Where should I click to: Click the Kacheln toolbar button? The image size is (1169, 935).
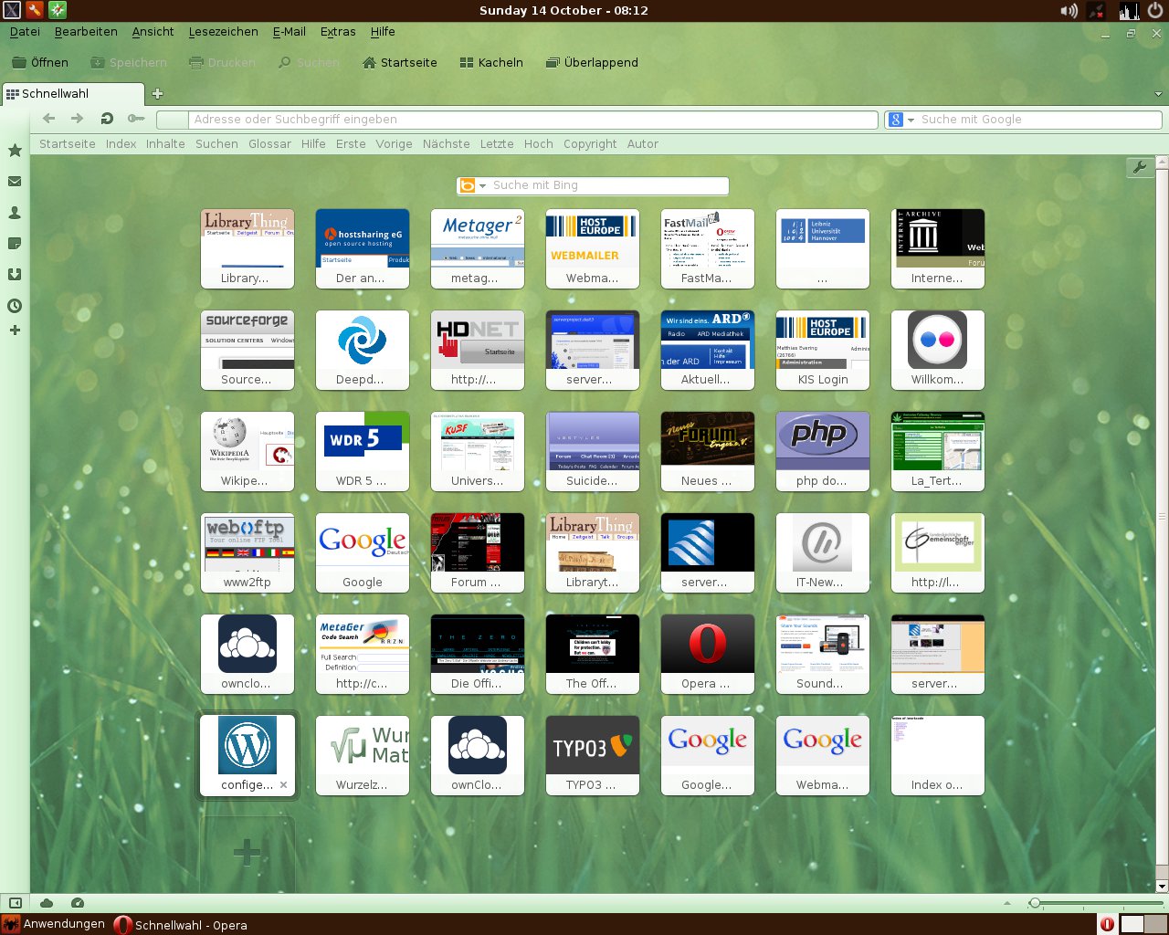(491, 63)
